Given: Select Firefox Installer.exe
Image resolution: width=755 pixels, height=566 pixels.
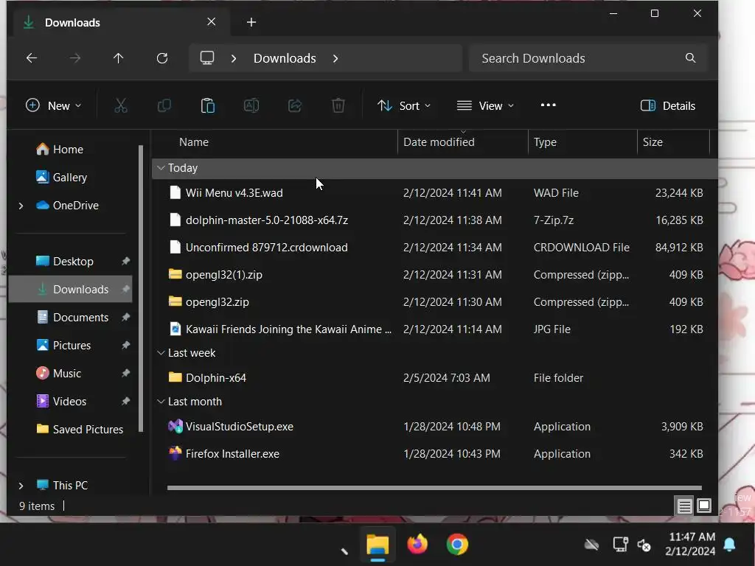Looking at the screenshot, I should [x=434, y=454].
